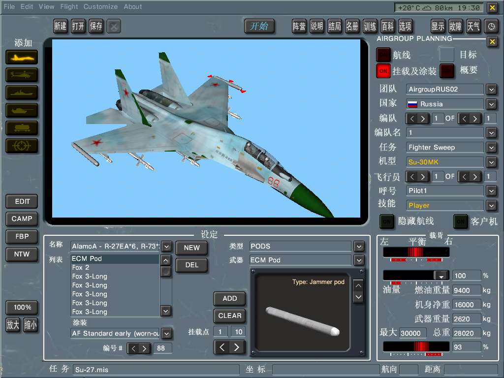Viewport: 504px width, 378px height.
Task: Click the NTW mode button
Action: pos(22,254)
